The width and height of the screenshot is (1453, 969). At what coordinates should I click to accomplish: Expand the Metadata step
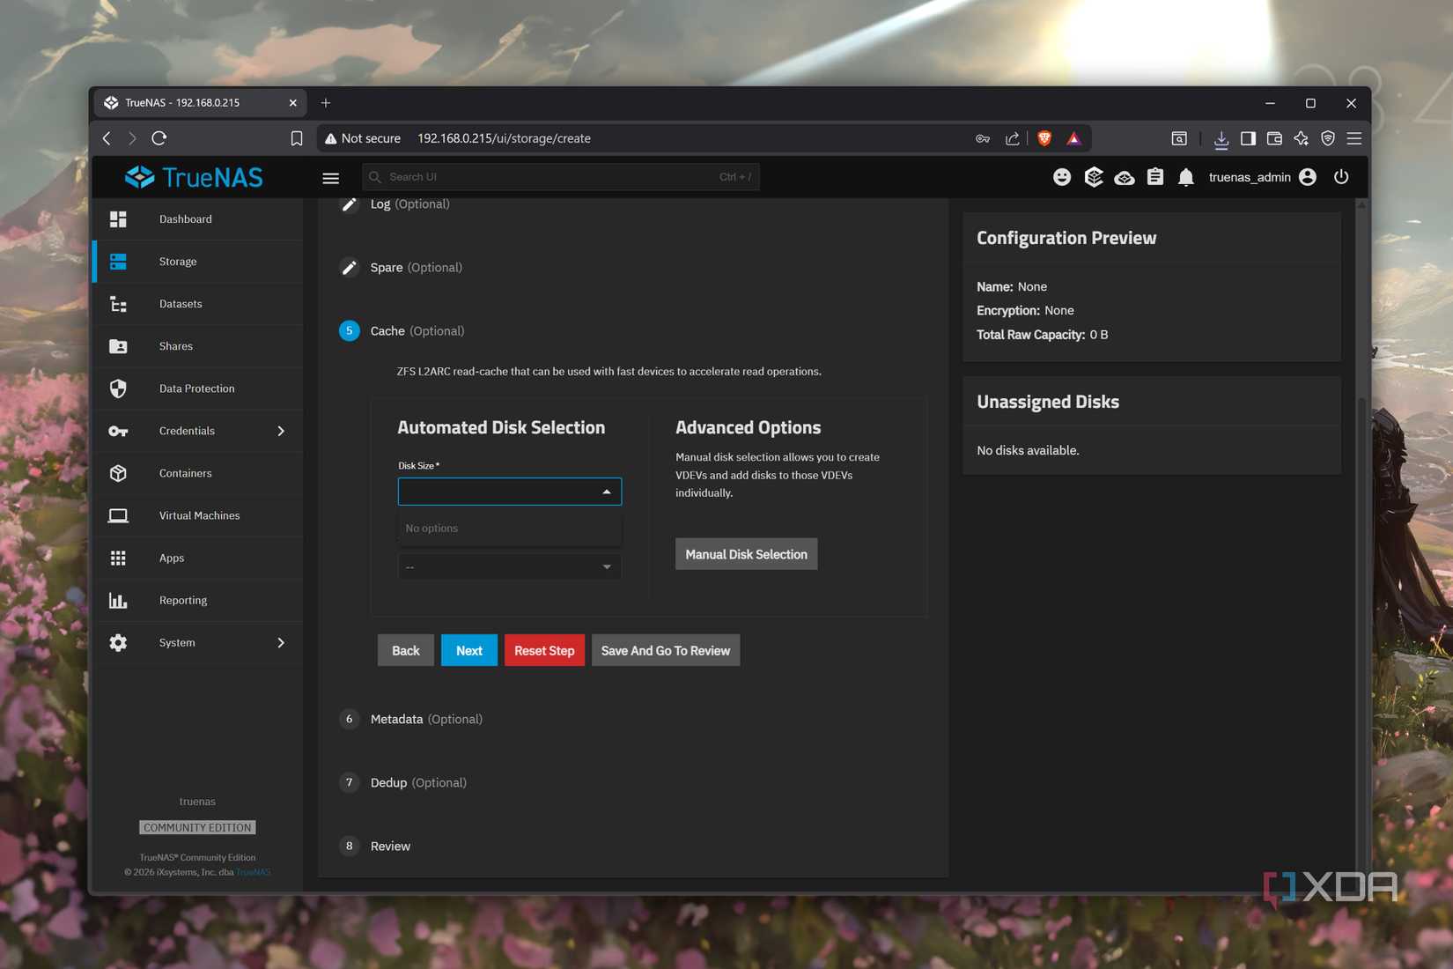426,719
